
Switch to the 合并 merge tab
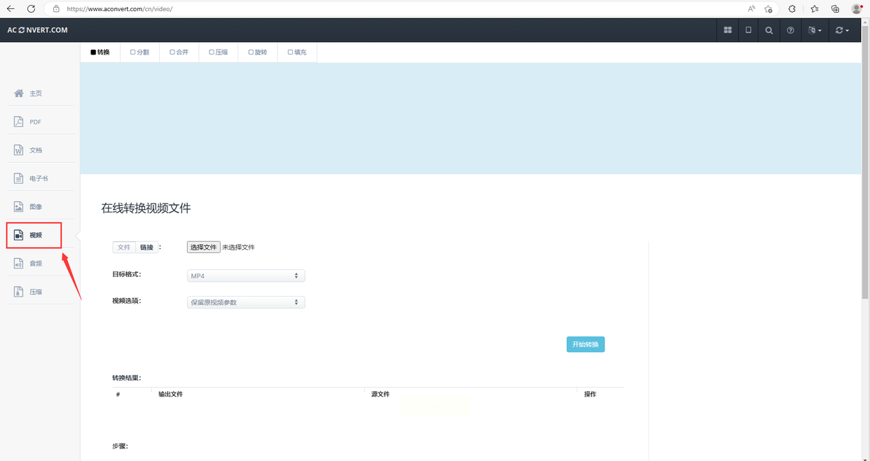(x=179, y=52)
